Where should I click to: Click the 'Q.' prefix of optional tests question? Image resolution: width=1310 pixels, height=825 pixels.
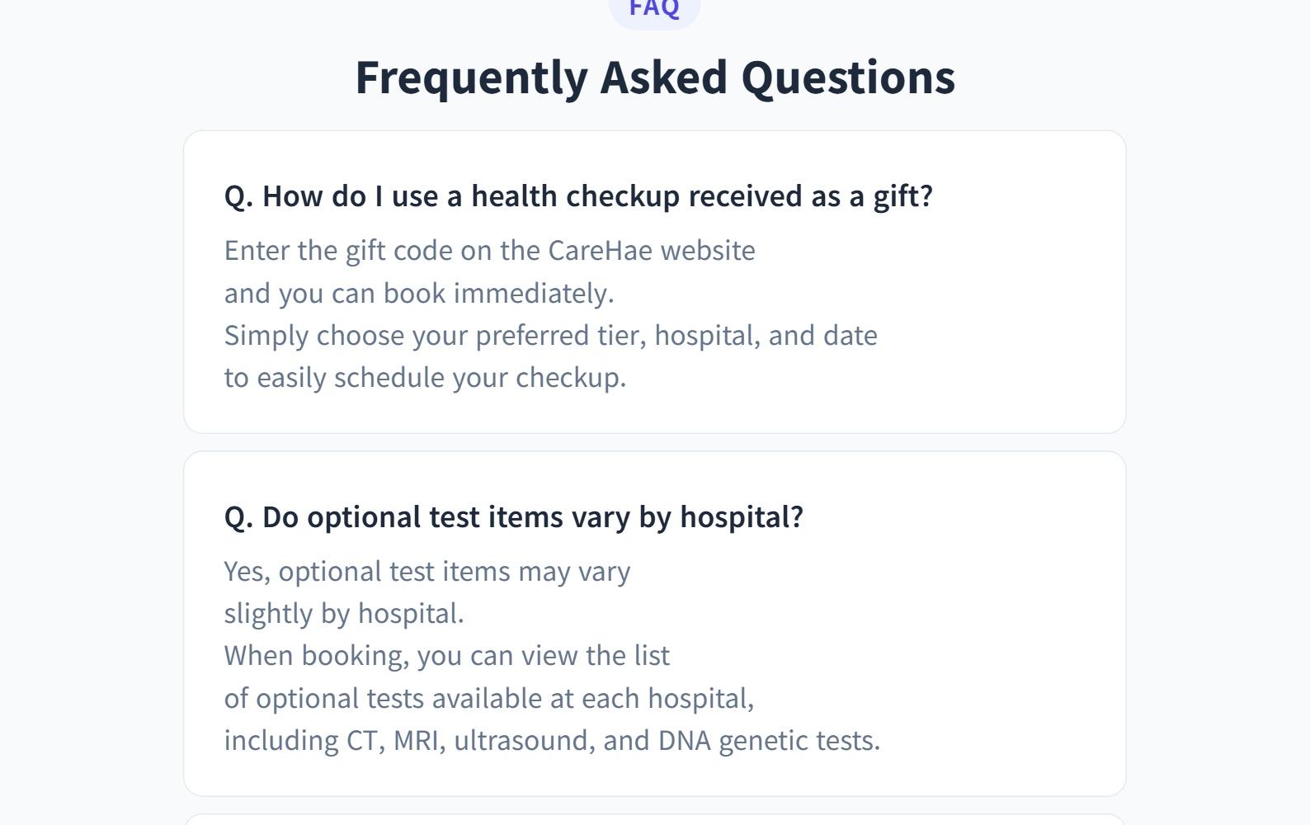tap(238, 517)
